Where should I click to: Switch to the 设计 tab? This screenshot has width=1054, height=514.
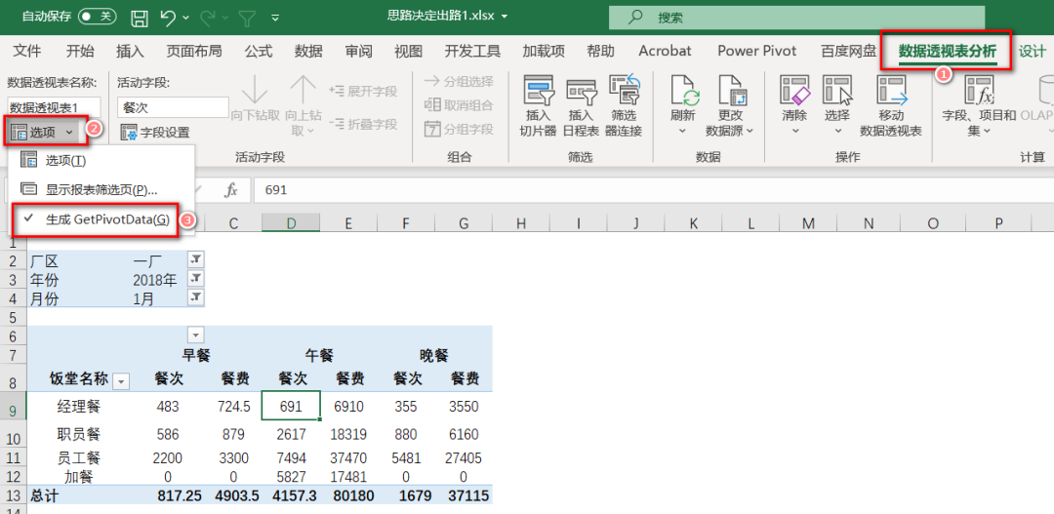point(1032,51)
